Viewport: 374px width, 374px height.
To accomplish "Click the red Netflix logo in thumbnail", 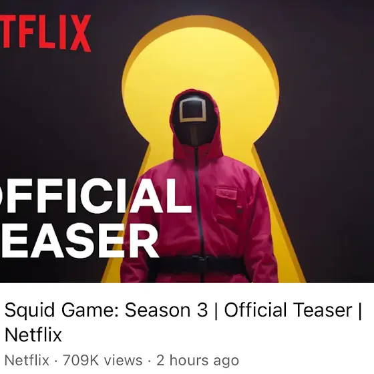I will [45, 33].
